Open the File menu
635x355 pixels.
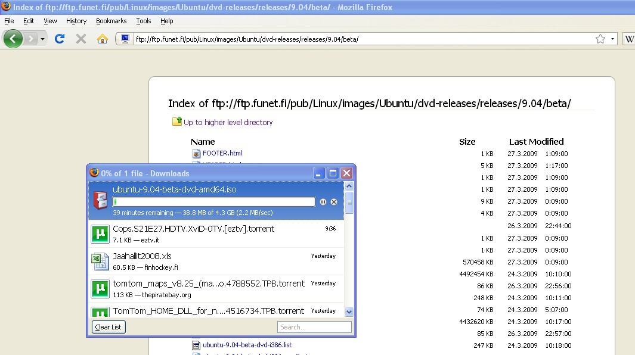pos(9,21)
